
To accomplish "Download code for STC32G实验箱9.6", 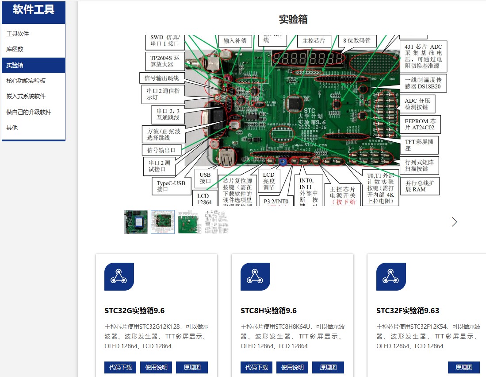I will 120,367.
